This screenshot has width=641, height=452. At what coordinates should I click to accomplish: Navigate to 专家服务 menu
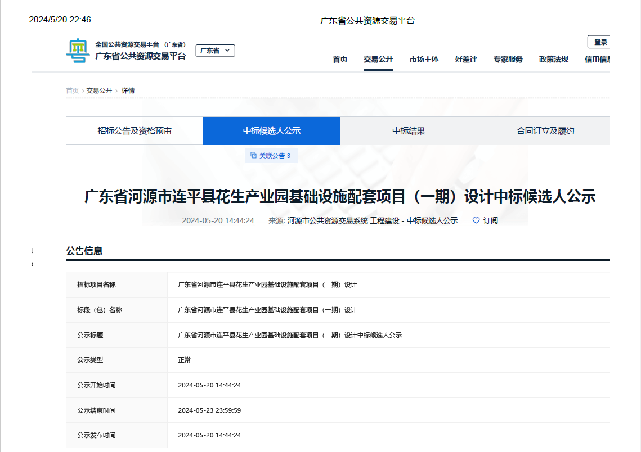point(508,60)
